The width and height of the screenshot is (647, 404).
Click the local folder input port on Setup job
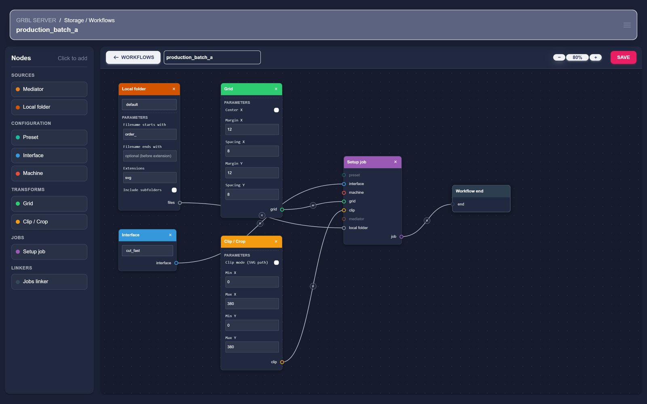tap(344, 228)
